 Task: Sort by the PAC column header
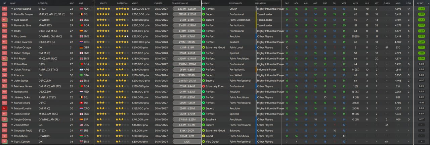pos(287,3)
